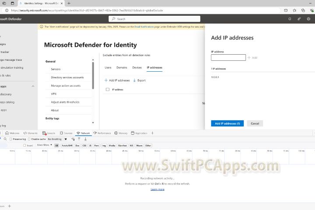Click the info icon in the yellow notification banner
The height and width of the screenshot is (210, 315).
point(42,27)
